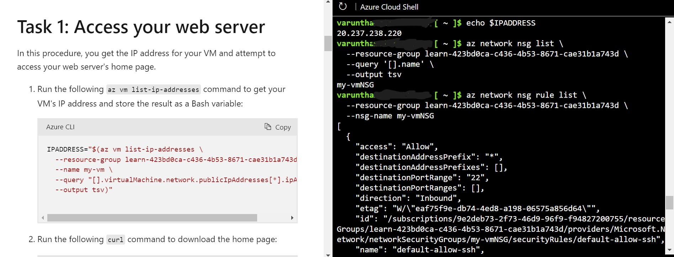Screen dimensions: 674x257
Task: Click the Cloud Shell restart icon
Action: point(343,6)
